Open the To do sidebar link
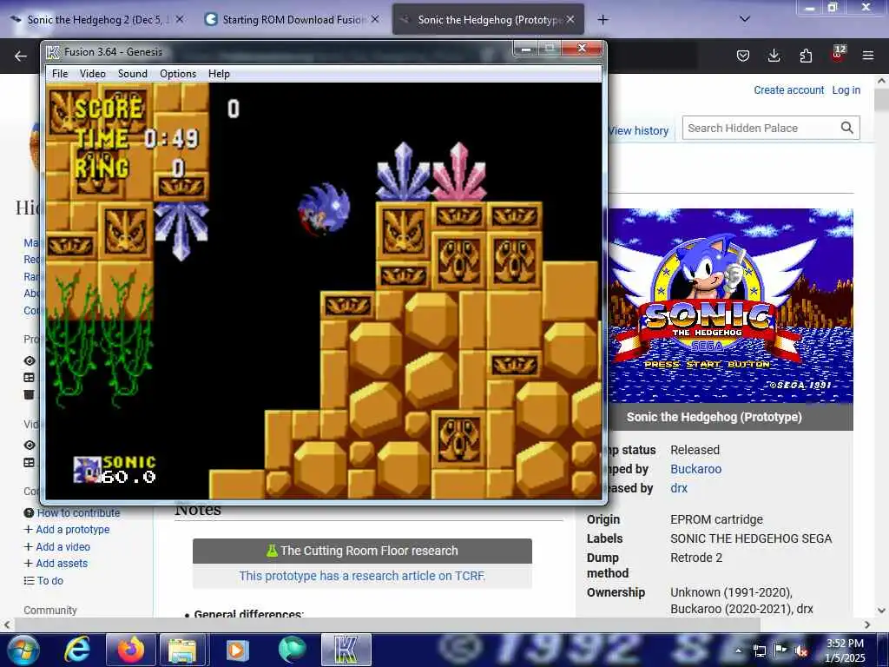The image size is (889, 667). (x=49, y=581)
